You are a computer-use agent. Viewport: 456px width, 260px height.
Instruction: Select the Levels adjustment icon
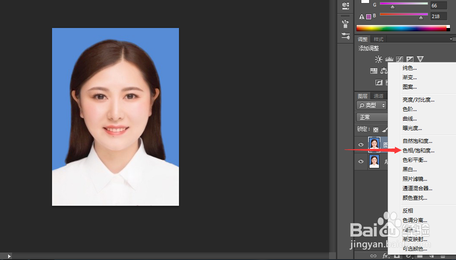click(x=389, y=59)
